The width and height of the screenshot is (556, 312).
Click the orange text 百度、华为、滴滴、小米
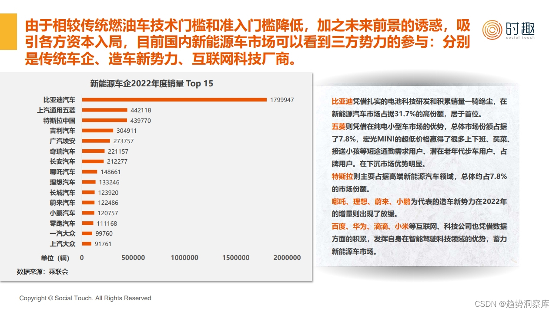coord(371,227)
